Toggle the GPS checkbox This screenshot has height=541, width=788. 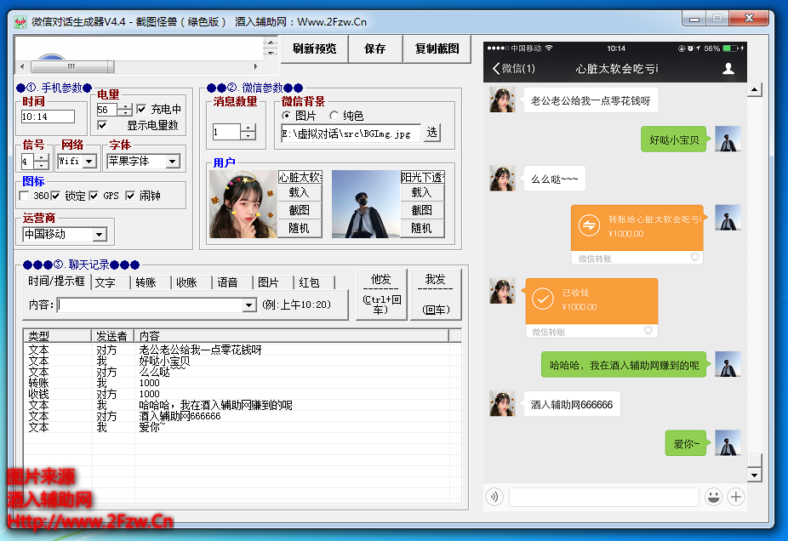coord(94,196)
